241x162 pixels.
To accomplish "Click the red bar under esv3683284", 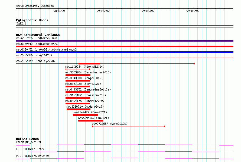I will 78,75.
